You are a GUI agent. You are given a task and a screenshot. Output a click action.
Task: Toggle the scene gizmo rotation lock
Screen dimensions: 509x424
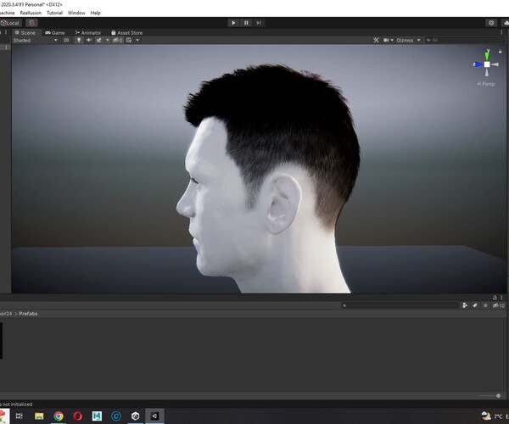point(501,51)
